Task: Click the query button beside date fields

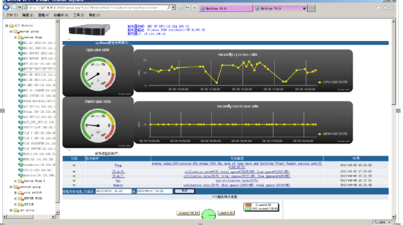Action: [x=185, y=191]
